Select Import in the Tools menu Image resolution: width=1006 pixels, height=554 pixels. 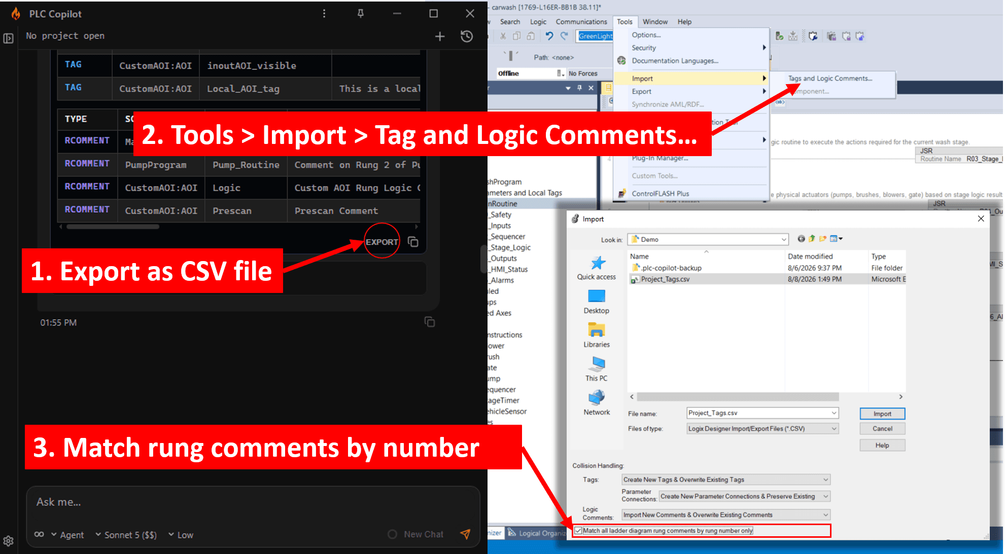pyautogui.click(x=691, y=79)
